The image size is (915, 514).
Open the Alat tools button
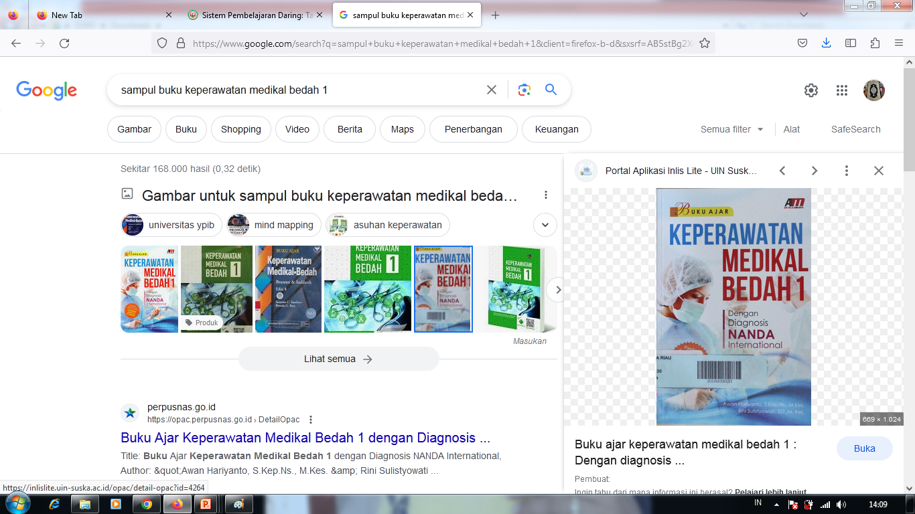point(792,129)
